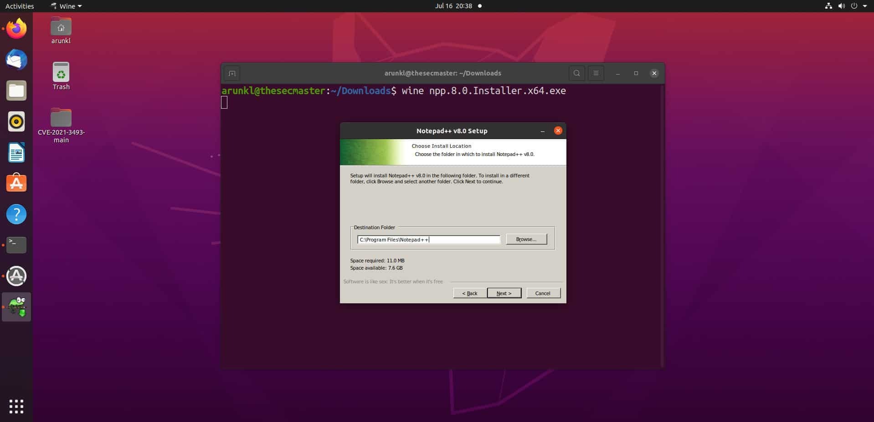
Task: Open Firefox from the dock
Action: click(x=16, y=29)
